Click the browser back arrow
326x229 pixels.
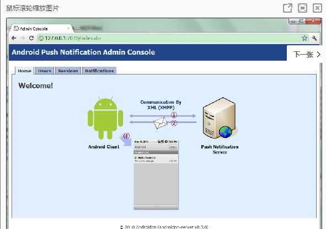point(14,38)
